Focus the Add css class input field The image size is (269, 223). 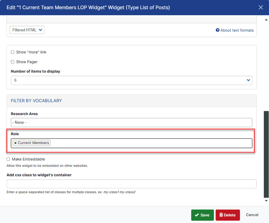[x=132, y=184]
